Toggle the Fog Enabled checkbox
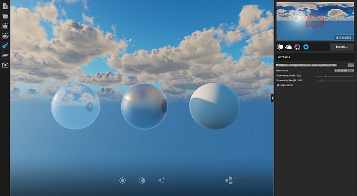The width and height of the screenshot is (357, 196). [278, 85]
